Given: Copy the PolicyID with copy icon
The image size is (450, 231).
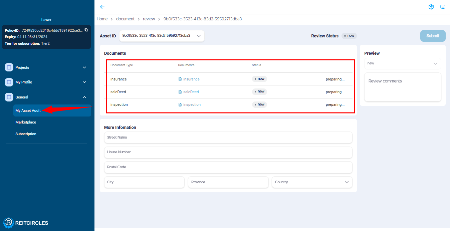Looking at the screenshot, I should [x=86, y=30].
